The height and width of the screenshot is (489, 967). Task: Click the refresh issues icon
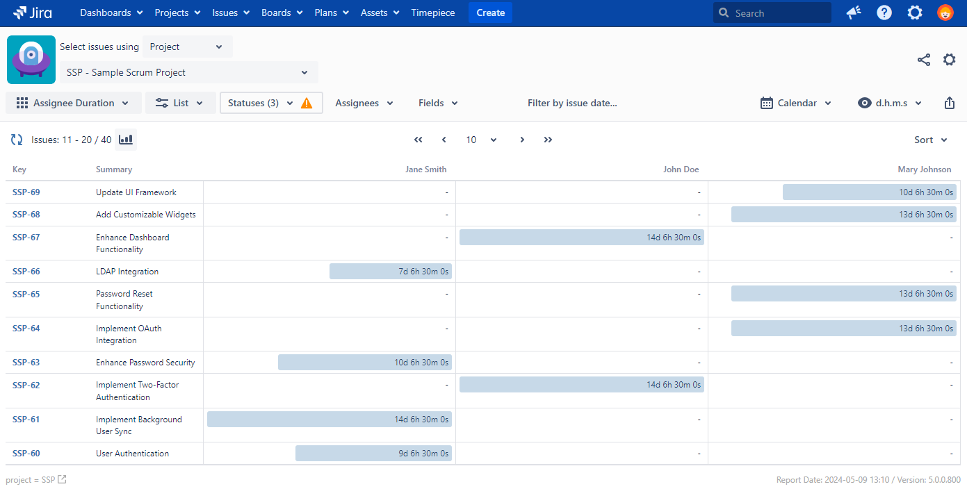[17, 140]
